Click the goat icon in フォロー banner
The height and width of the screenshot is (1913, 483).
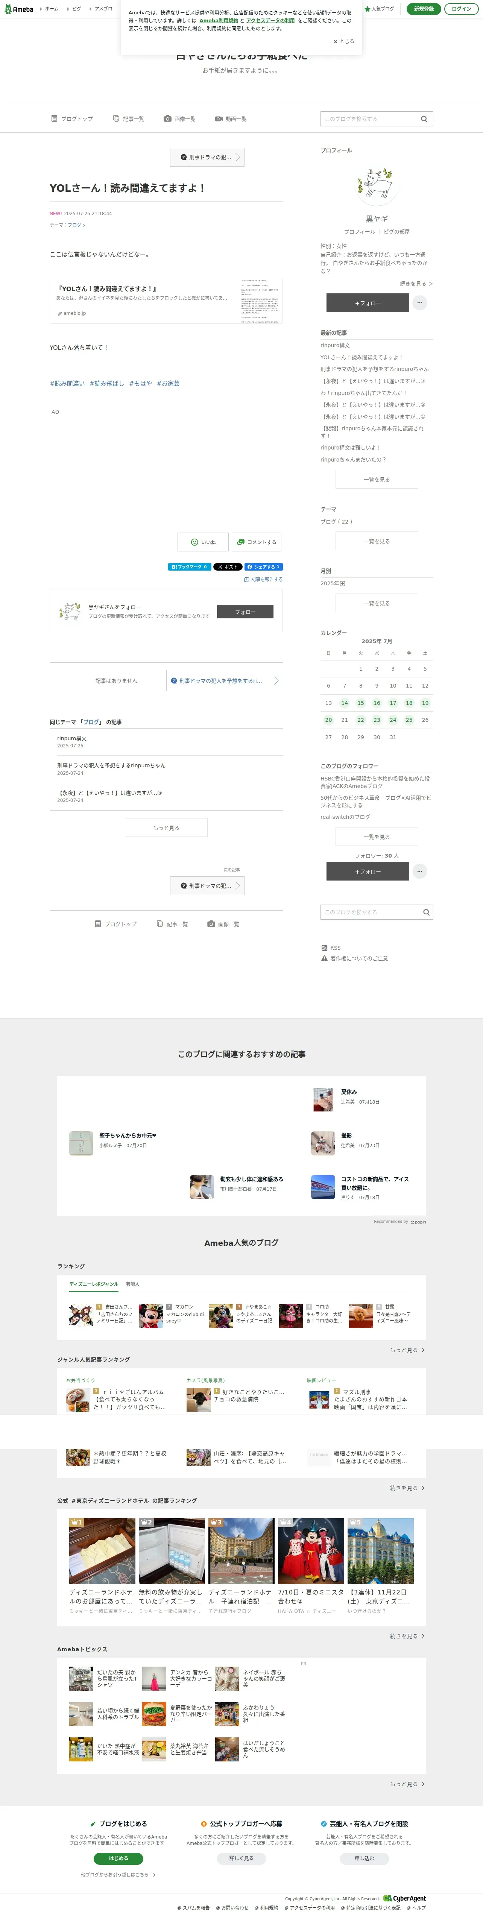coord(70,611)
